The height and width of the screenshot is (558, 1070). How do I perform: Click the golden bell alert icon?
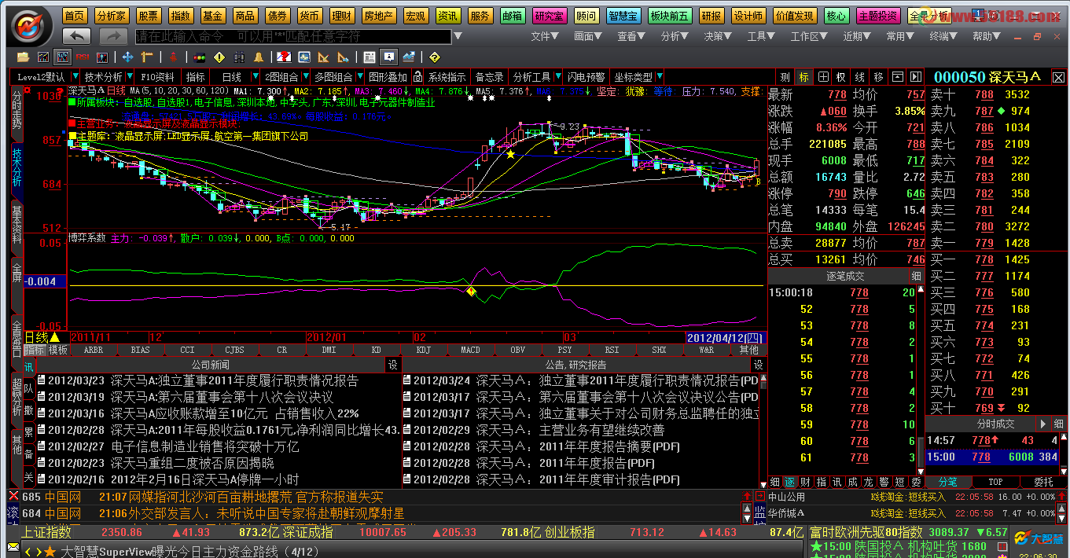tap(259, 57)
